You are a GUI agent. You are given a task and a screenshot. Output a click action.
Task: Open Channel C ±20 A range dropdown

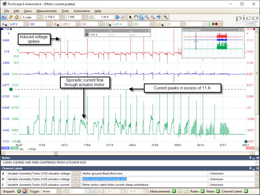click(130, 24)
